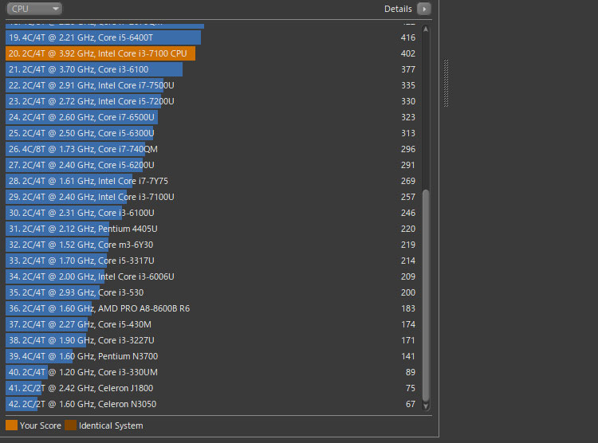Click the scrollbar up arrow

[426, 29]
